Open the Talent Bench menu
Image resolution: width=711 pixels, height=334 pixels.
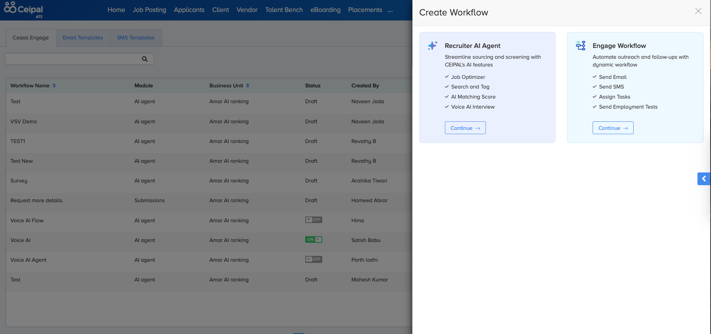(284, 10)
